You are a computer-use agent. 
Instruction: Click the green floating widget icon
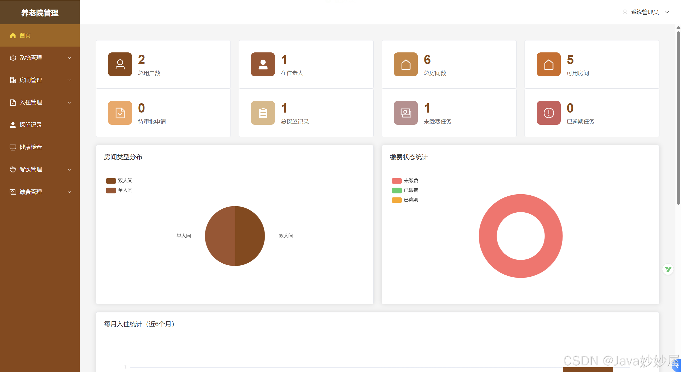tap(668, 270)
